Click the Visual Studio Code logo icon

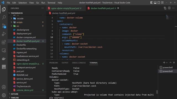tap(3, 2)
